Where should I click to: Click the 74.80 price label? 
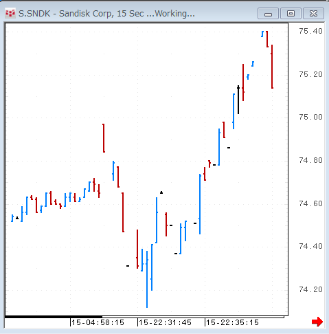pos(310,160)
